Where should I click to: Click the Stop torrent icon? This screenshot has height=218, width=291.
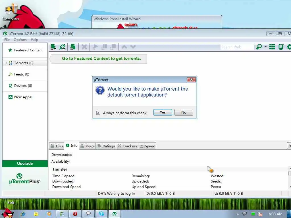[113, 47]
